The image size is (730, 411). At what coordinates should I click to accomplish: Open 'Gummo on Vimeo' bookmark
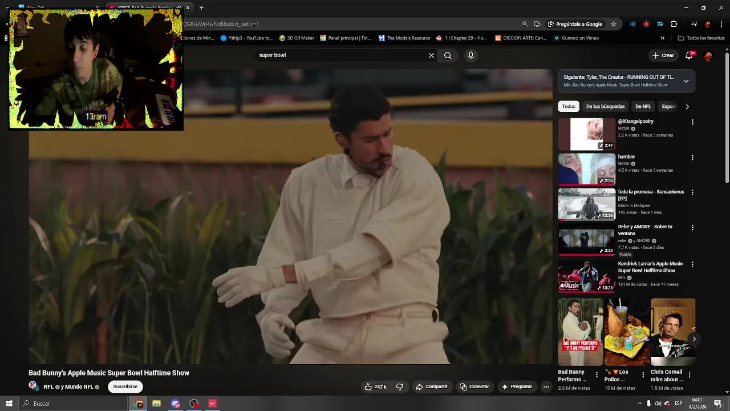click(576, 38)
